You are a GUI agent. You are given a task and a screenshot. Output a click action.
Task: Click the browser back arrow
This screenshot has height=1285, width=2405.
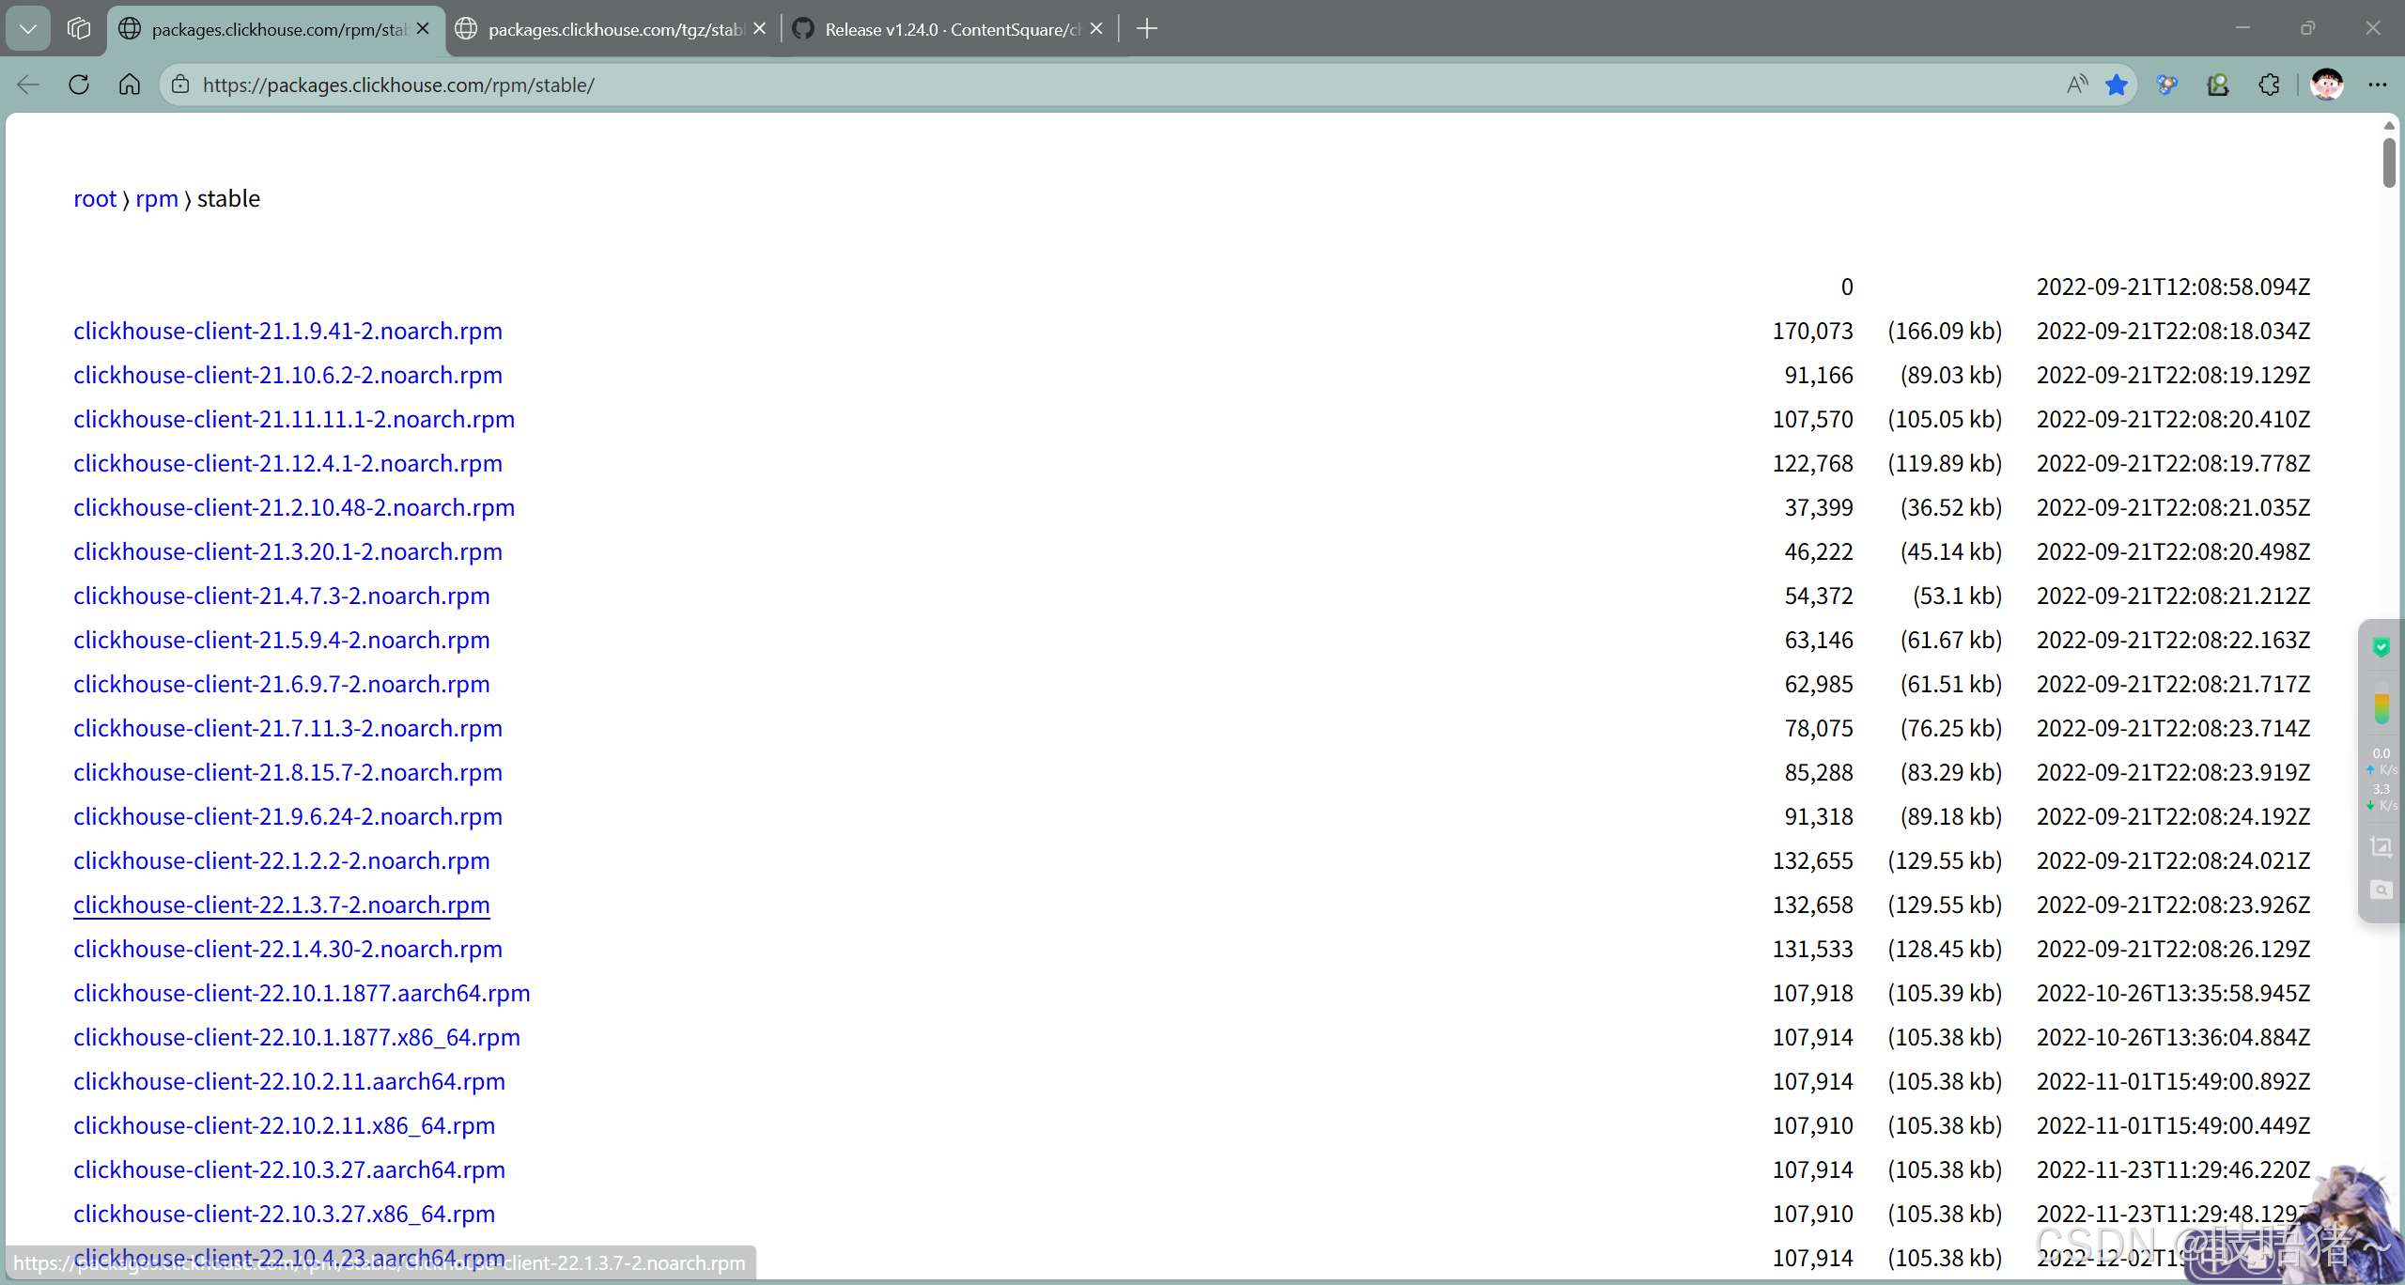point(28,85)
